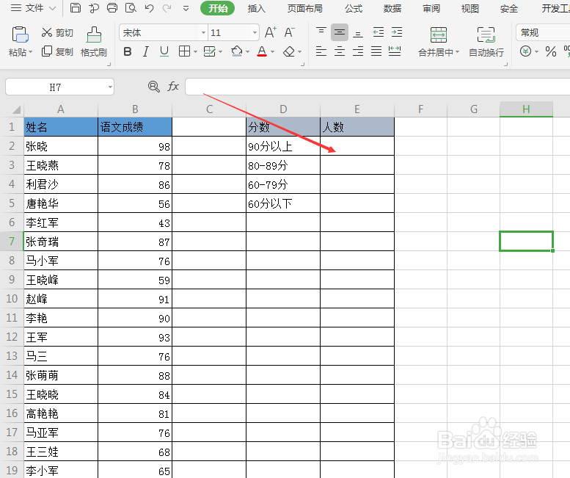Click the Undo arrow
Screen dimensions: 570x478
(149, 8)
